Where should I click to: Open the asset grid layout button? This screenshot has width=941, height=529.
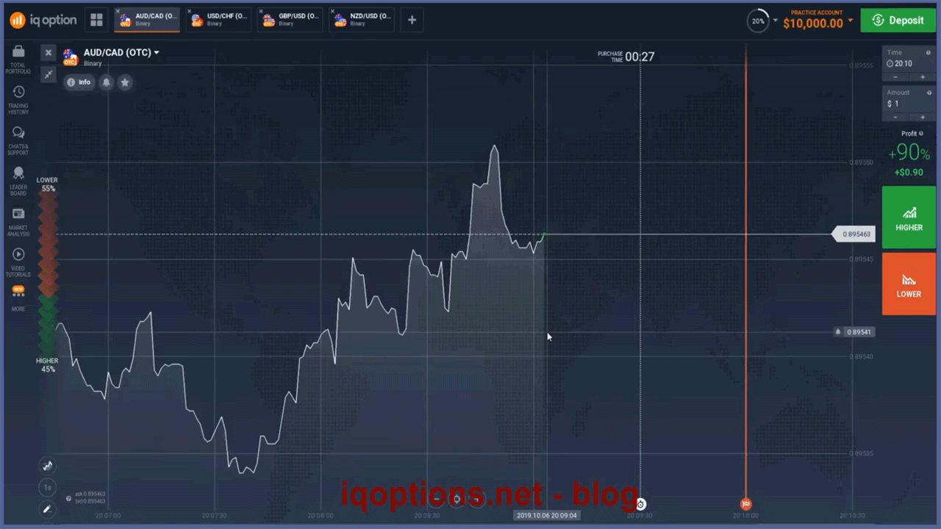pyautogui.click(x=96, y=21)
